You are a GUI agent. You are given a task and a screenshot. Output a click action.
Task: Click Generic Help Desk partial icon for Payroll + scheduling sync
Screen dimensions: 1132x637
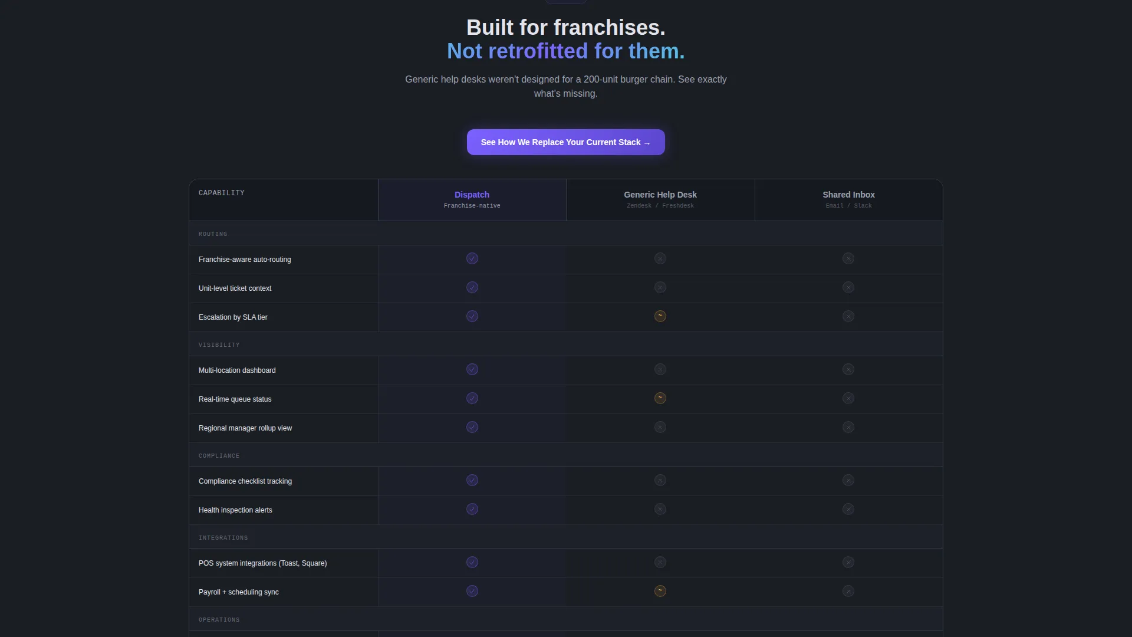(660, 591)
